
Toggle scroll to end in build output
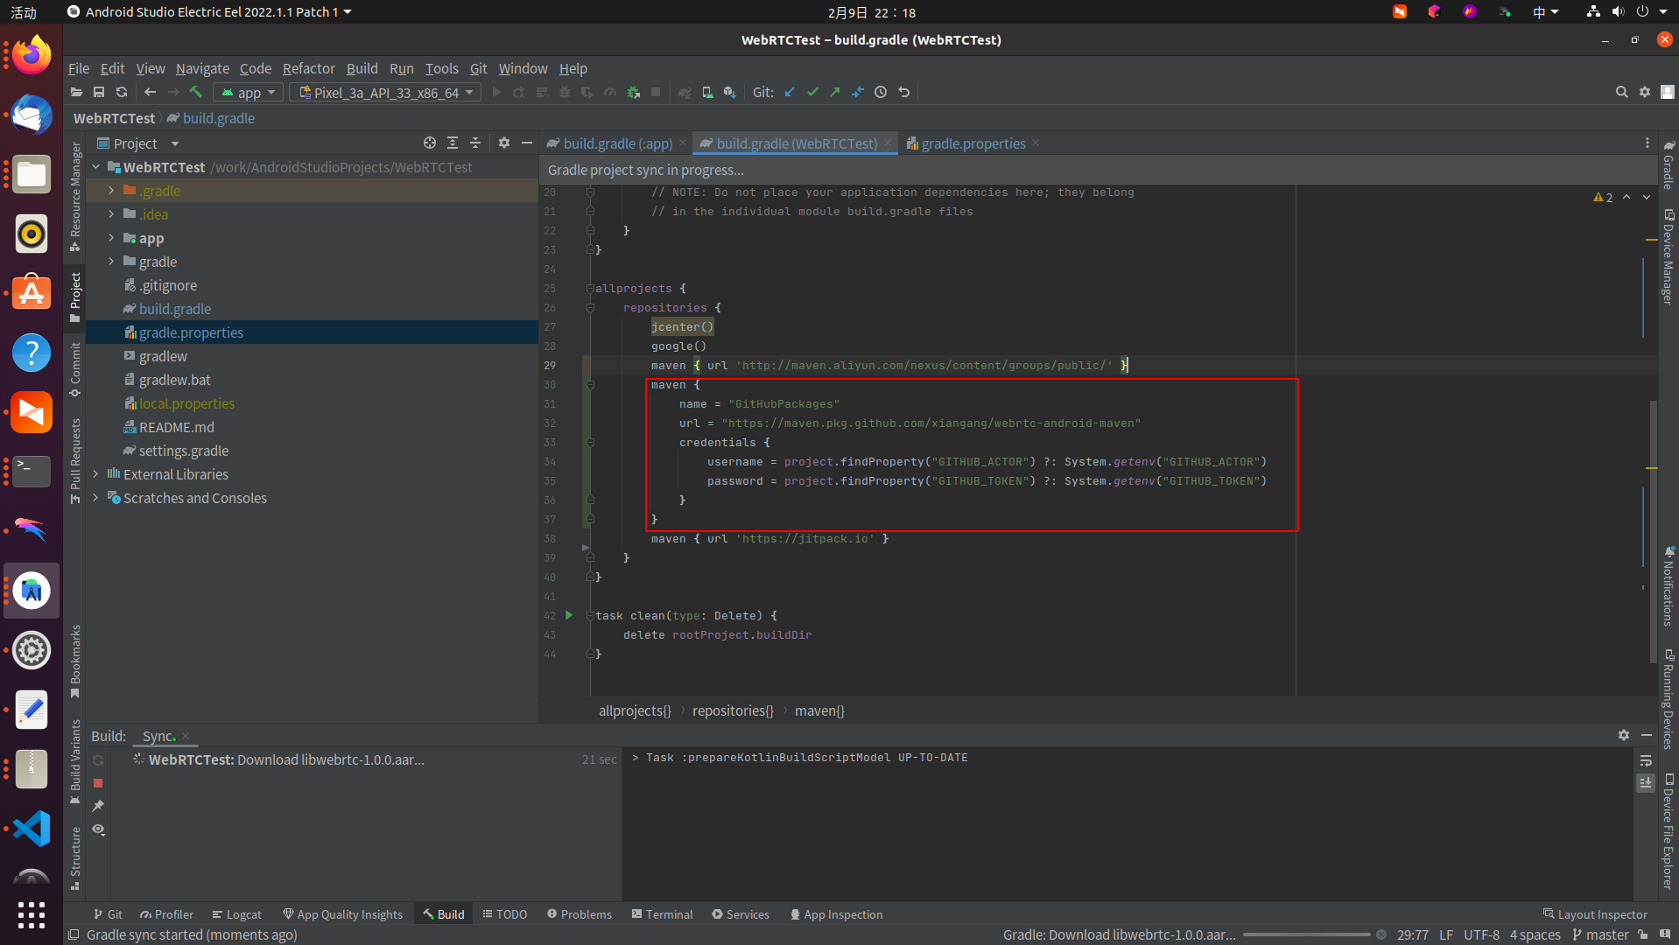click(x=1646, y=783)
